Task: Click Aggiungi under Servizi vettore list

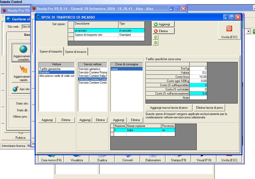Action: 85,120
